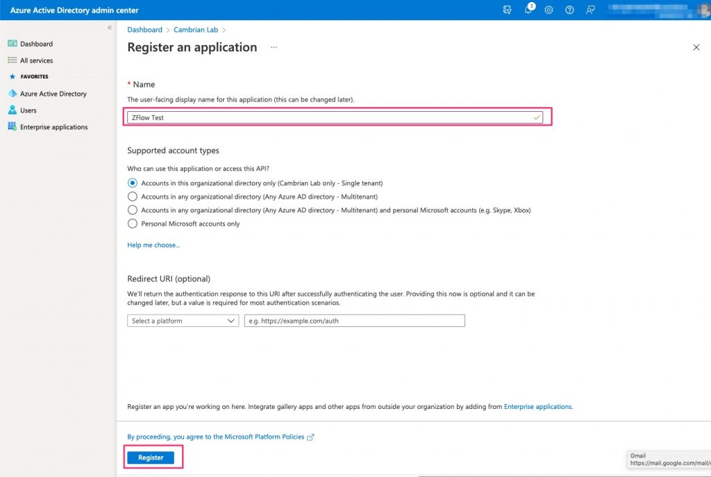This screenshot has width=711, height=477.
Task: Select Personal Microsoft accounts only option
Action: [x=133, y=224]
